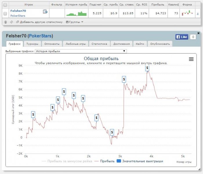
Task: Tick the select-all checkbox in table header
Action: pos(5,5)
